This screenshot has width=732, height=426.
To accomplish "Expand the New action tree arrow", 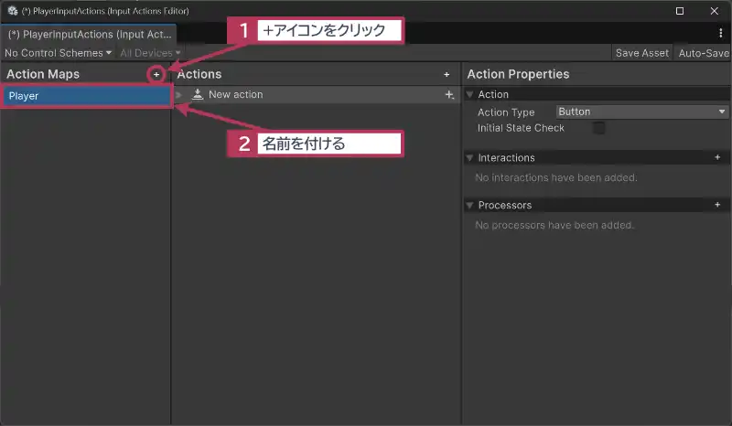I will pos(180,95).
